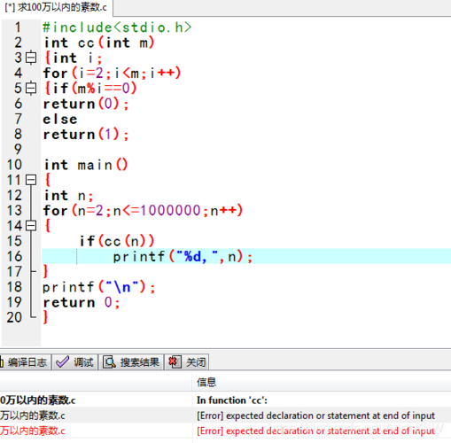Screen dimensions: 451x443
Task: Select the "In function 'cc':" message row
Action: click(225, 400)
